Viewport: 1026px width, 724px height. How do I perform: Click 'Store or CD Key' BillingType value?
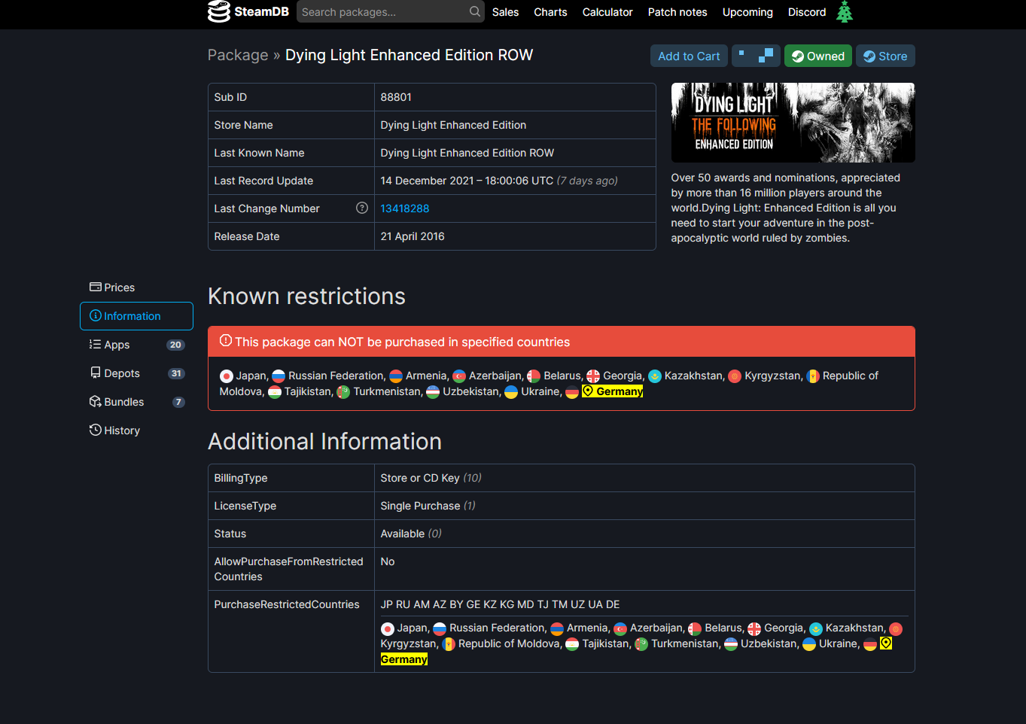(420, 478)
